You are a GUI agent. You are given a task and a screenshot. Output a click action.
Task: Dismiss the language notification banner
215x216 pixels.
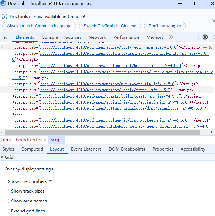tap(213, 21)
